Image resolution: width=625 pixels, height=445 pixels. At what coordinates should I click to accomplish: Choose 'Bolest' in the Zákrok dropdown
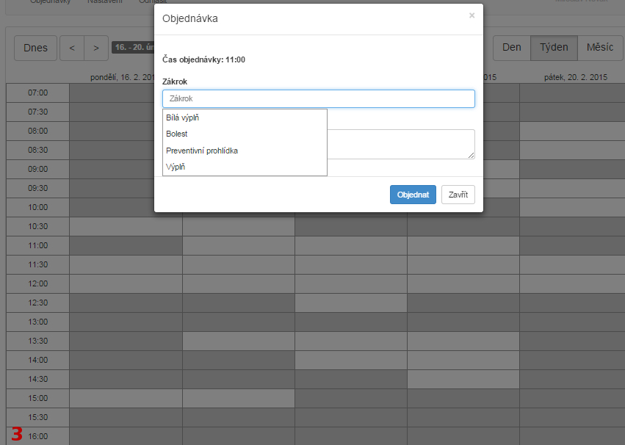(177, 134)
